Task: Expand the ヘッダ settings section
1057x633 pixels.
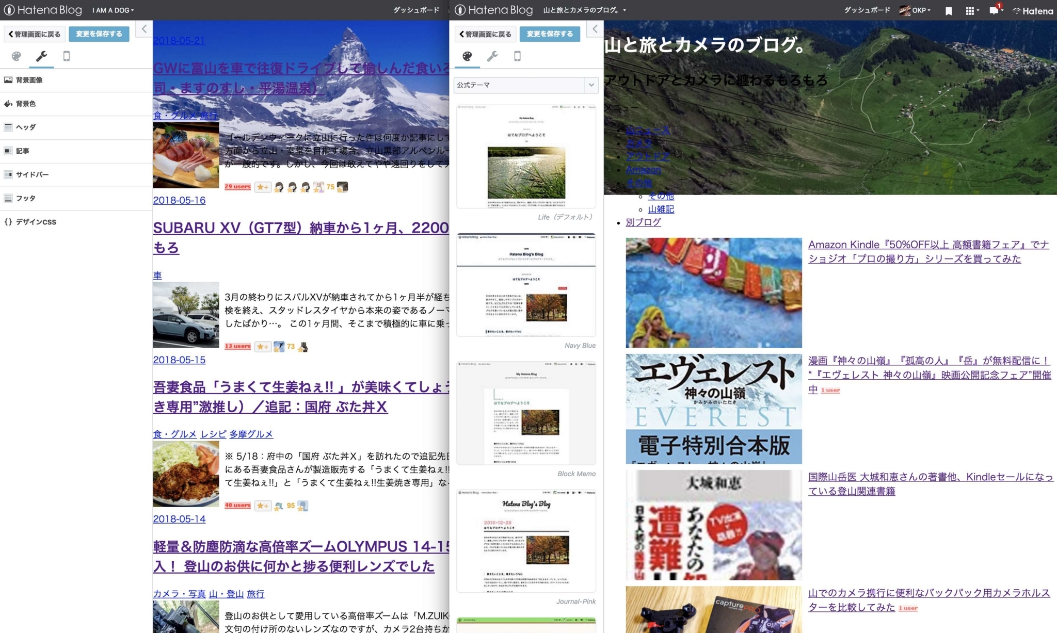Action: pyautogui.click(x=76, y=127)
